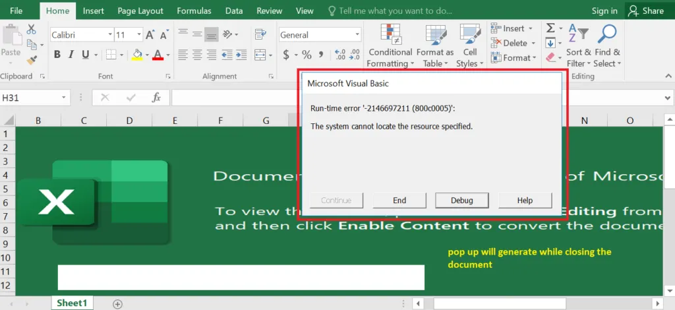Click Decrease Indent icon
Screen dimensions: 675x310
click(227, 55)
